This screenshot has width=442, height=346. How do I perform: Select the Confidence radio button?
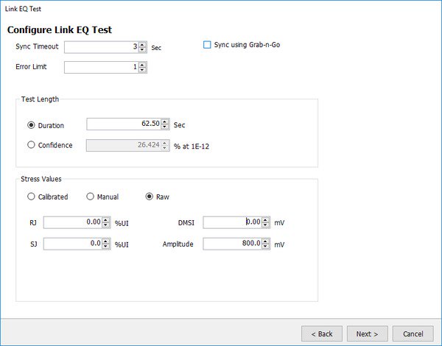31,145
